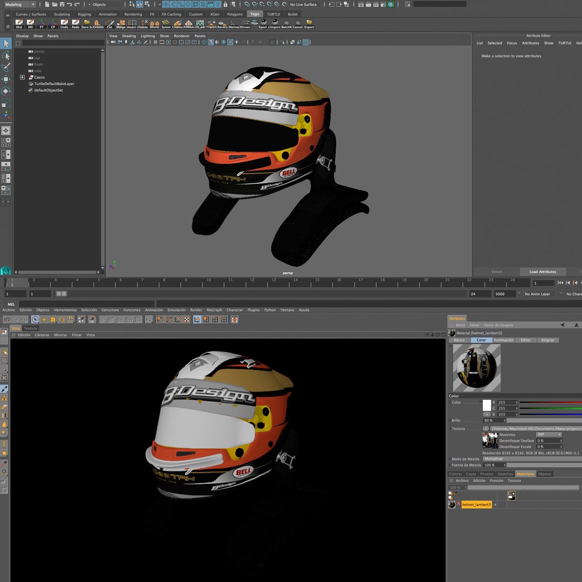Adjust the red R color slider

tap(551, 403)
